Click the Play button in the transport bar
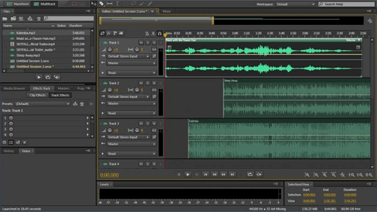Screen dimensions: 377x212 coord(188,174)
